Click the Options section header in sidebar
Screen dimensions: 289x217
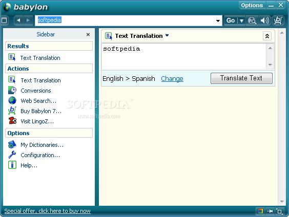(49, 133)
